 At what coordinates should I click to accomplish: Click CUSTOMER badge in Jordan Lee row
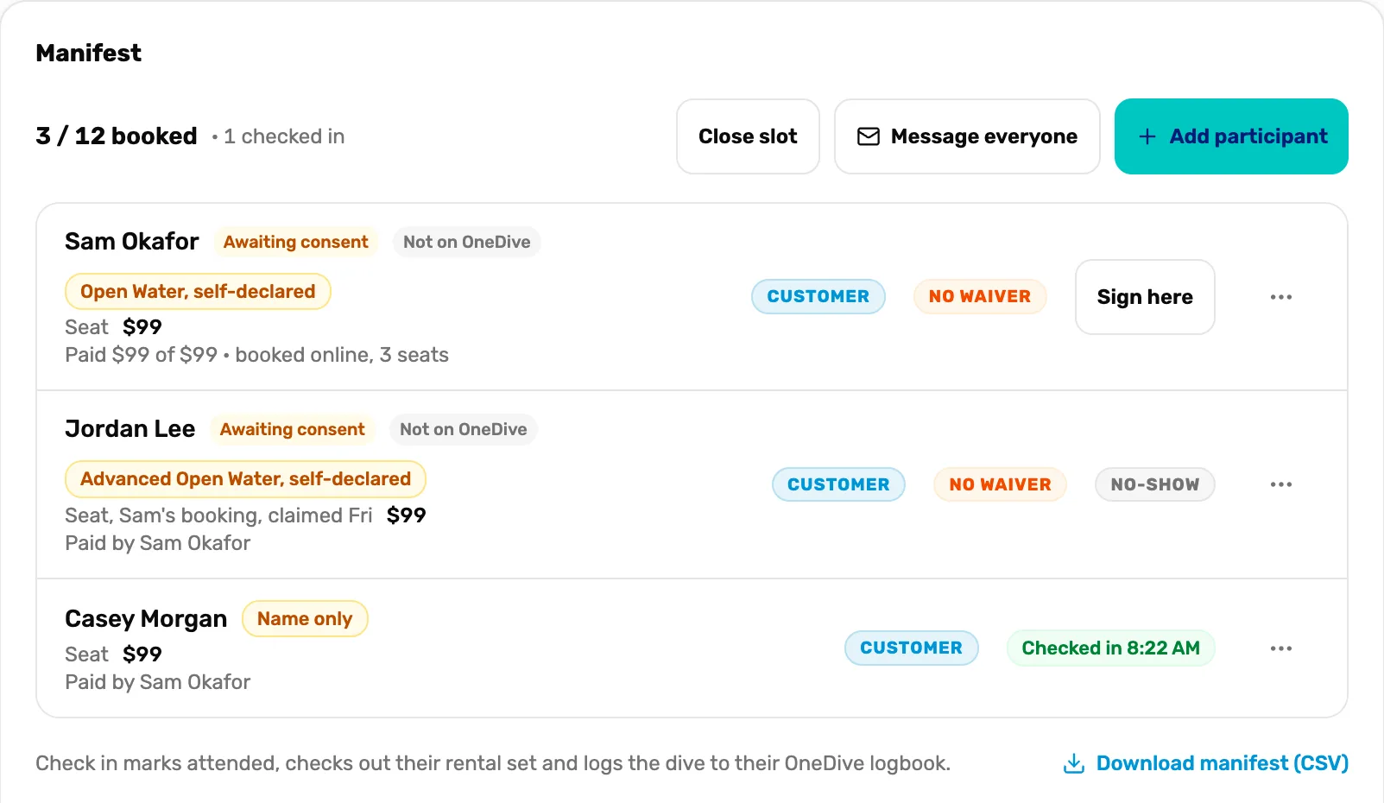pos(838,484)
